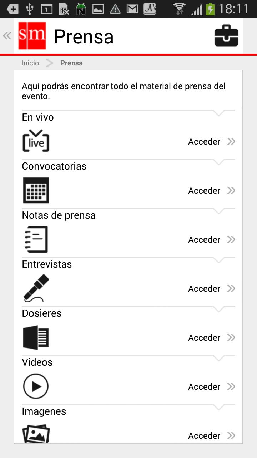
Task: Click Acceder for En vivo
Action: pyautogui.click(x=211, y=142)
